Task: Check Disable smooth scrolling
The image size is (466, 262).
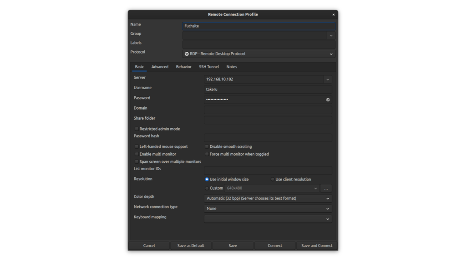Action: pos(207,146)
